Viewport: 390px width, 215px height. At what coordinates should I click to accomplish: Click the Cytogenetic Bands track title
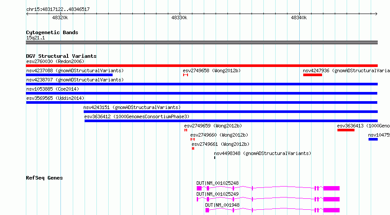52,32
